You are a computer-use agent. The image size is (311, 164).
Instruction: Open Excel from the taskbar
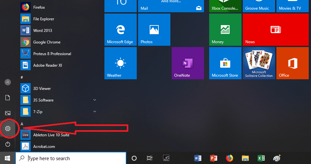pyautogui.click(x=261, y=158)
